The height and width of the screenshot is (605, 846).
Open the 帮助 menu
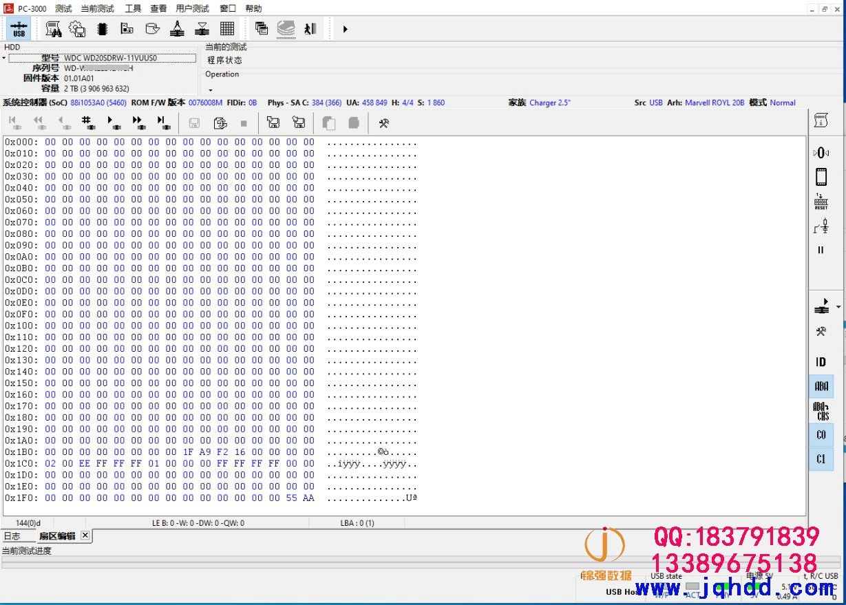[x=253, y=8]
